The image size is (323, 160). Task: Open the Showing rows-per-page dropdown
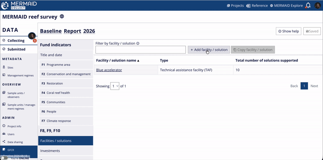pos(115,86)
